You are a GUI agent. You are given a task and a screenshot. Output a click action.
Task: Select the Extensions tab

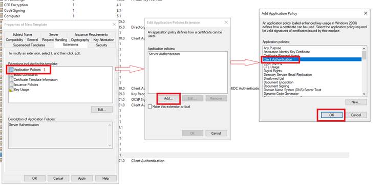coord(71,45)
